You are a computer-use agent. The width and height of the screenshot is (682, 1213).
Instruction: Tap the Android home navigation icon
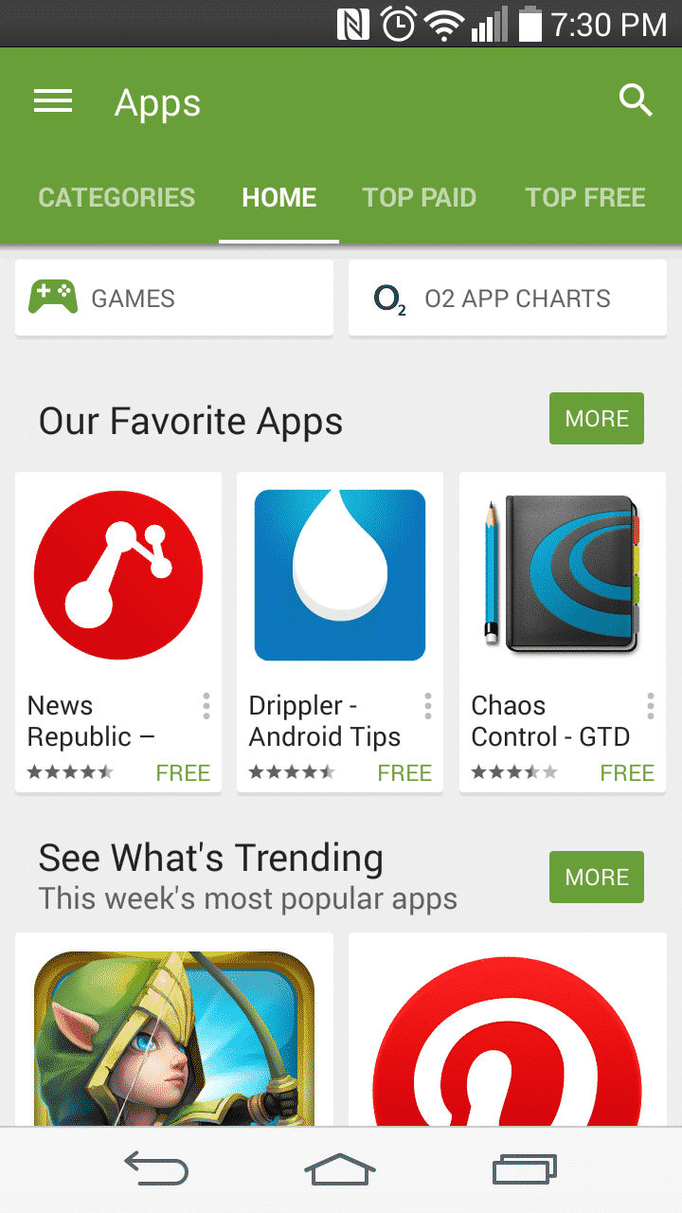point(340,1168)
